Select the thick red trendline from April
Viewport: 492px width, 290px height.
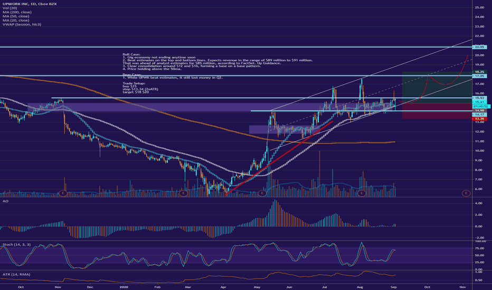[279, 158]
